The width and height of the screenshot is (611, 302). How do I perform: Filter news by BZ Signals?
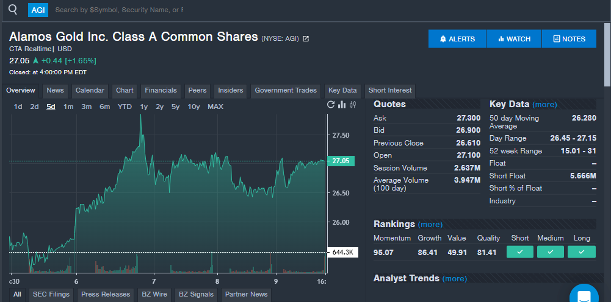point(196,295)
